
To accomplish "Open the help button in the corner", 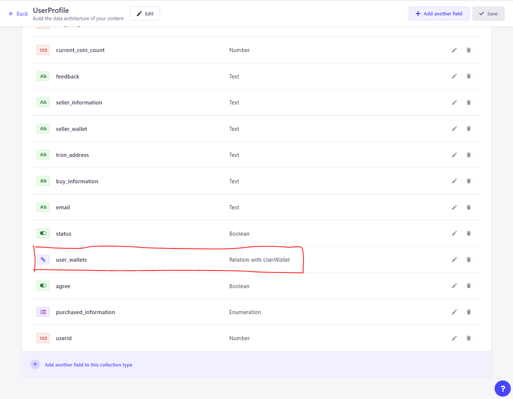I will pos(502,388).
